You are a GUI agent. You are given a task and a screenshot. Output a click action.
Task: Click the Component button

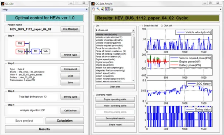(70, 69)
